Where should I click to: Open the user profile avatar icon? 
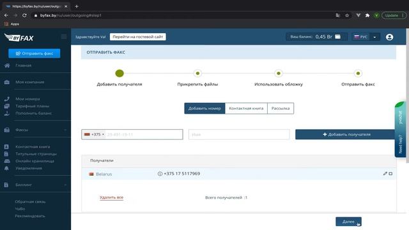389,37
